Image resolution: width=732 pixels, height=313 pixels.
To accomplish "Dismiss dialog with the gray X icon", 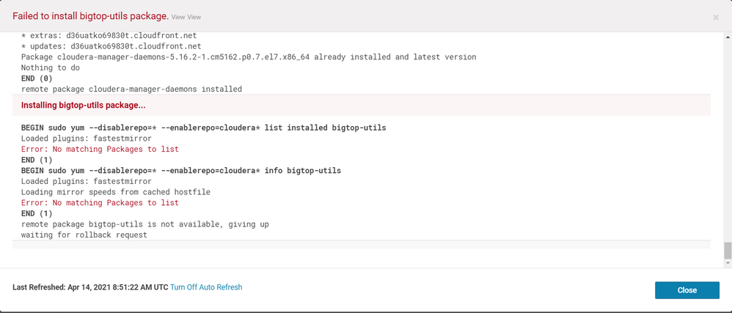I will point(716,17).
